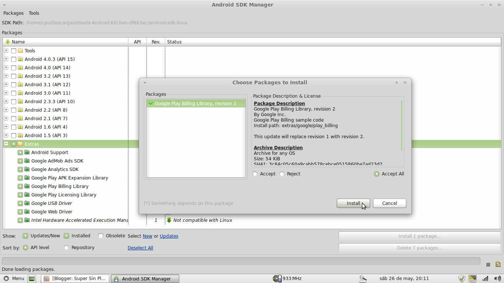Expand the Android 2.1 (API 7) node

tap(6, 118)
